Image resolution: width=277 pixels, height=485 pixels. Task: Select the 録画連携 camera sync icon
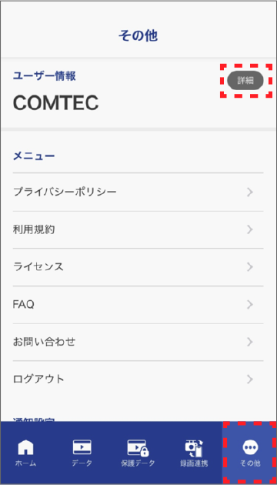tap(194, 448)
